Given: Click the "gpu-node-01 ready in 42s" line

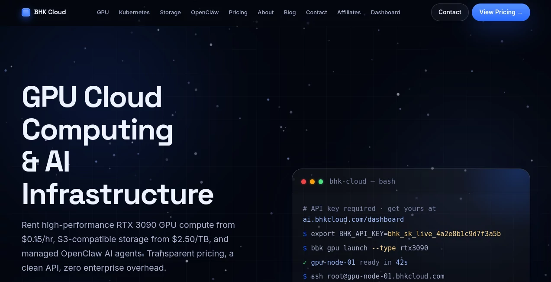Looking at the screenshot, I should pos(355,263).
